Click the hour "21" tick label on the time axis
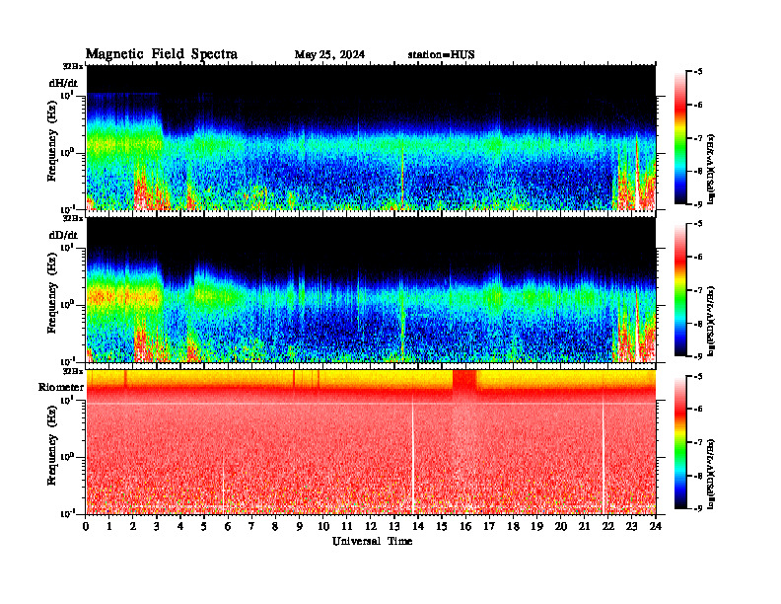This screenshot has width=781, height=604. (584, 526)
